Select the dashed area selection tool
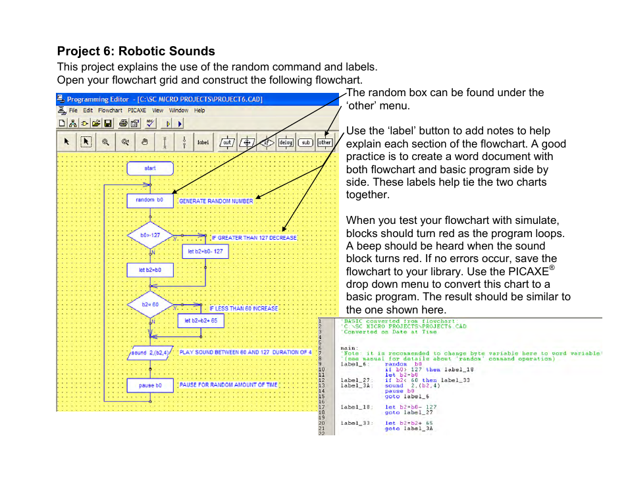 86,142
